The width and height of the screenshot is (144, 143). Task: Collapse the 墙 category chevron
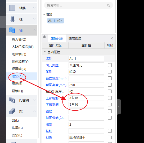(x=34, y=30)
